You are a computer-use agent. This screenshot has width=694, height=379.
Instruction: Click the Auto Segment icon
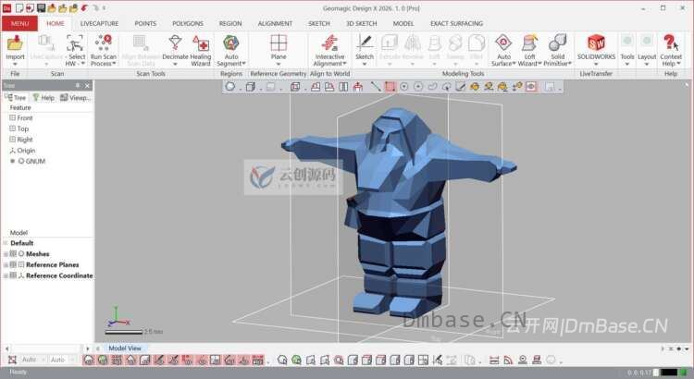[231, 43]
